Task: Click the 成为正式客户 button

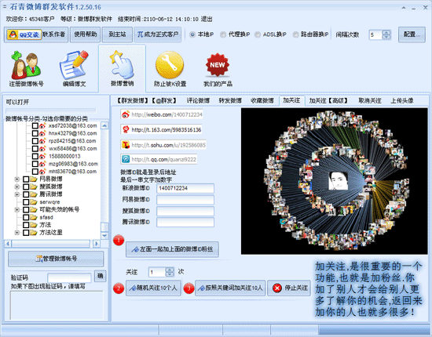Action: tap(158, 34)
